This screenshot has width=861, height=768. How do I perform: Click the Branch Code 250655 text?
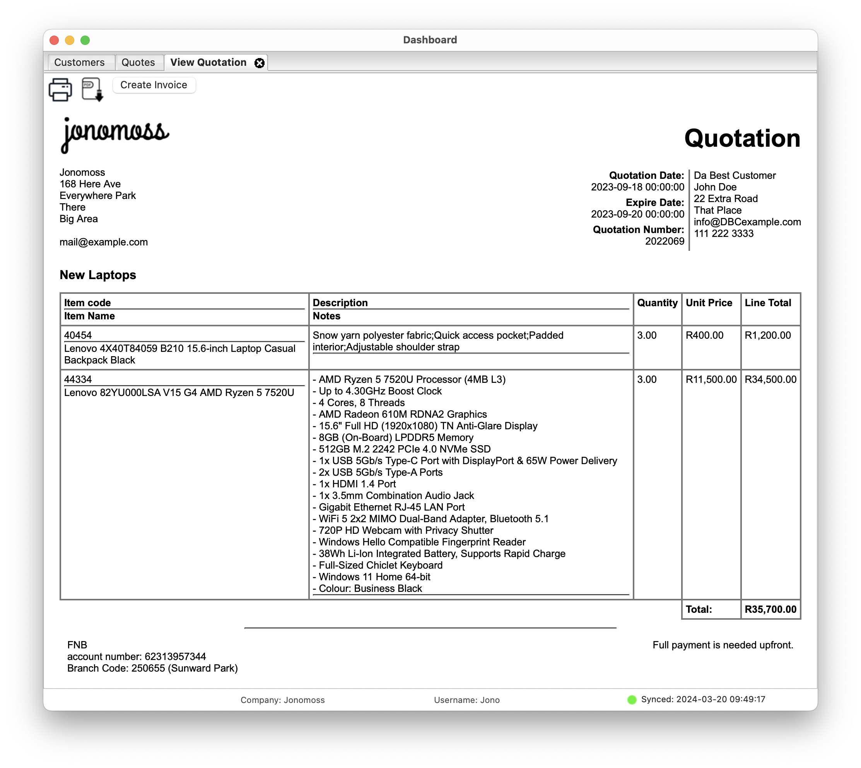[153, 668]
